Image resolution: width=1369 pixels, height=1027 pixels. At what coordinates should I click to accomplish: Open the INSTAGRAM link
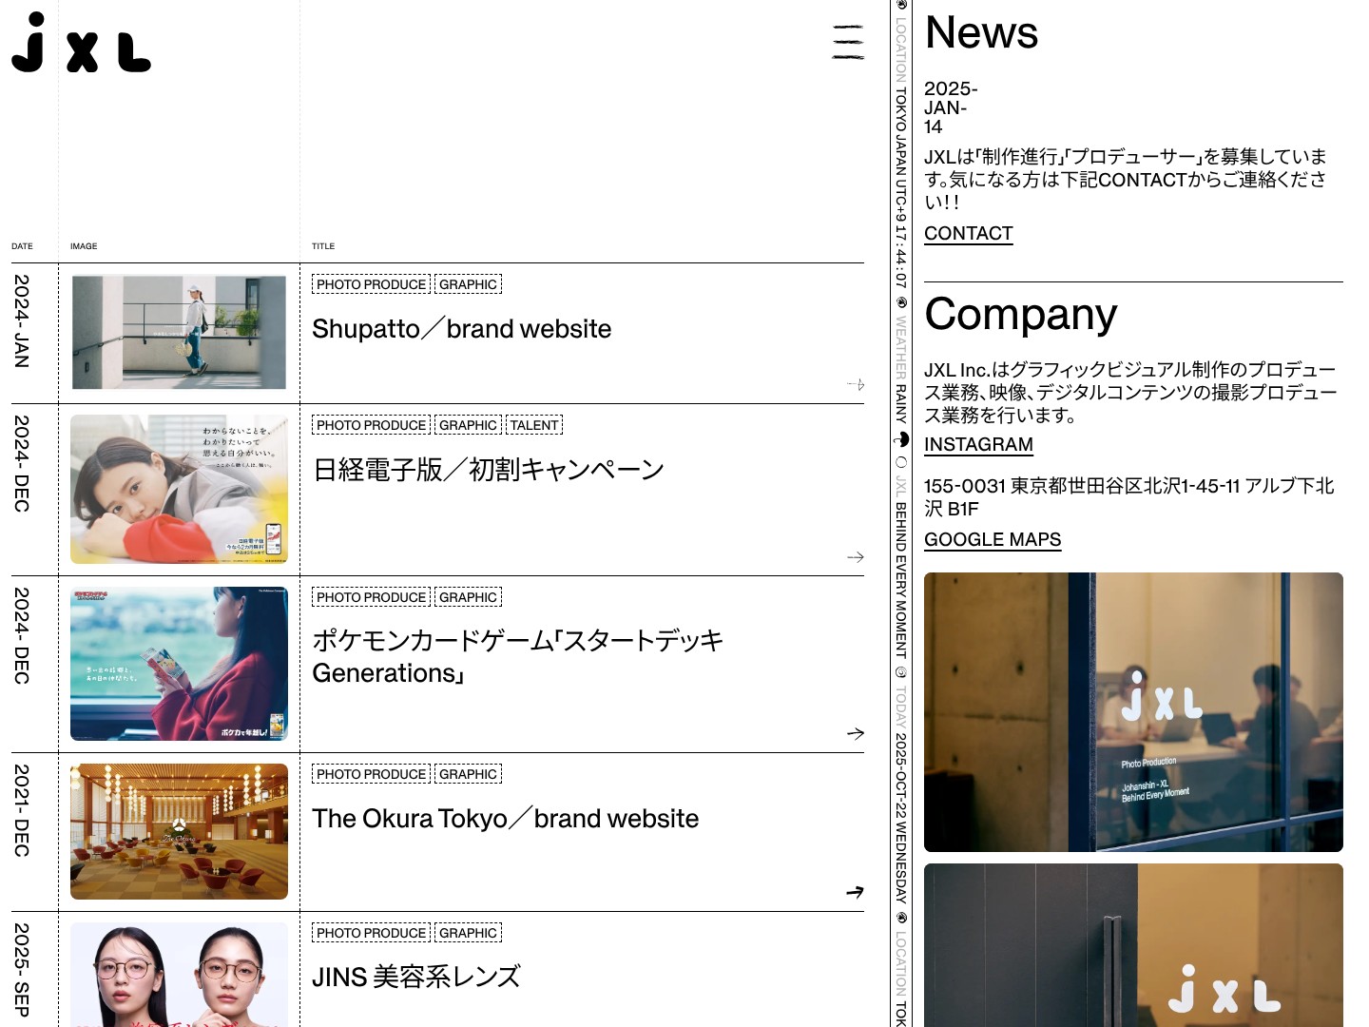point(978,445)
